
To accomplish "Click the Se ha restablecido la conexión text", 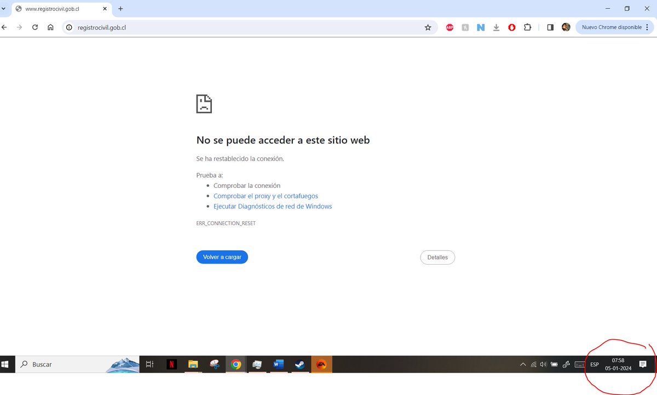I will (x=240, y=158).
